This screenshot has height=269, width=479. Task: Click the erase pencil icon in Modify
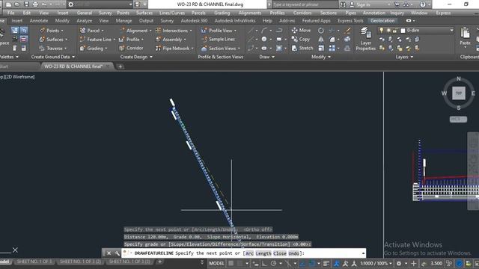pos(347,30)
